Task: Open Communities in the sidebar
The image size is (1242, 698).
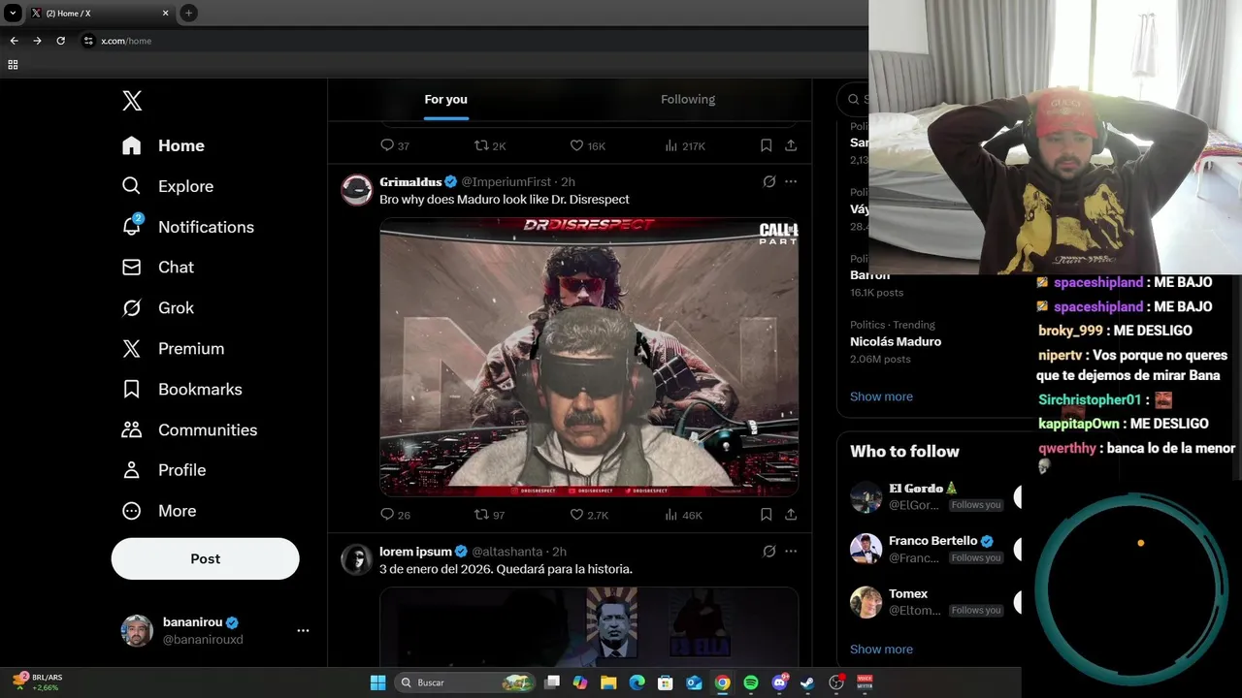Action: click(x=189, y=429)
